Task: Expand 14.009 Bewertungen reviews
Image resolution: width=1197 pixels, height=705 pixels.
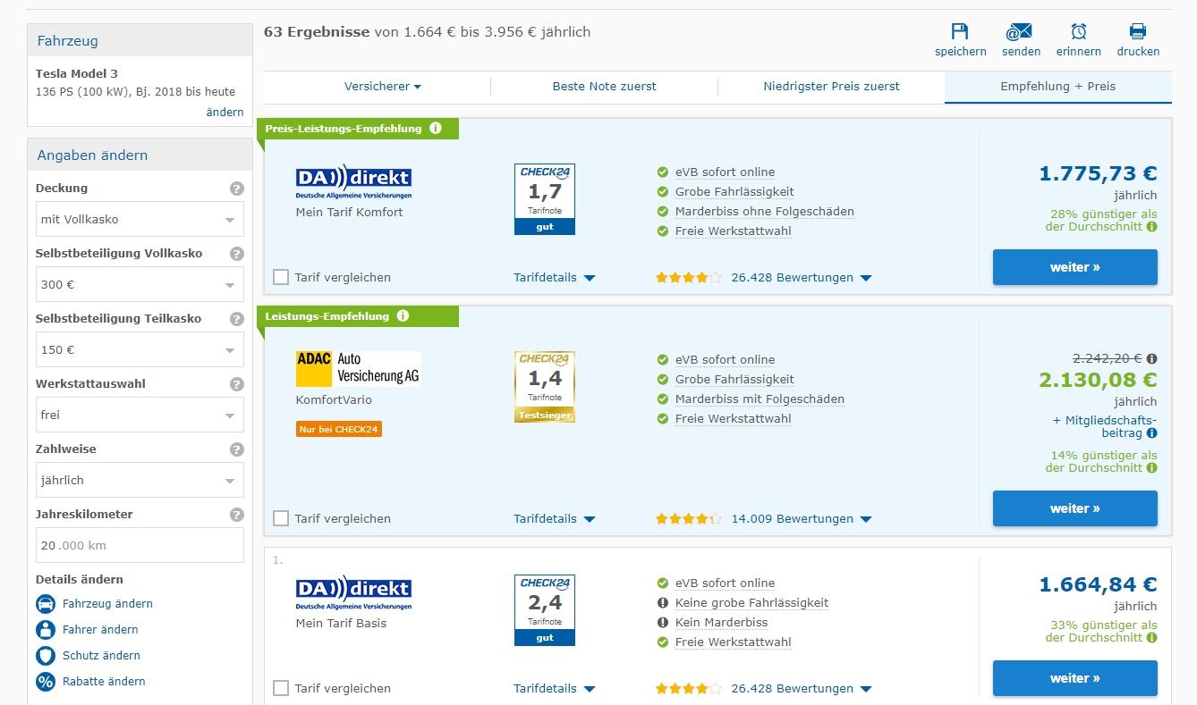Action: click(x=801, y=518)
